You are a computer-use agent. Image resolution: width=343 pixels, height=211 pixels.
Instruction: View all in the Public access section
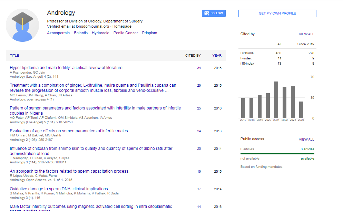pos(306,140)
